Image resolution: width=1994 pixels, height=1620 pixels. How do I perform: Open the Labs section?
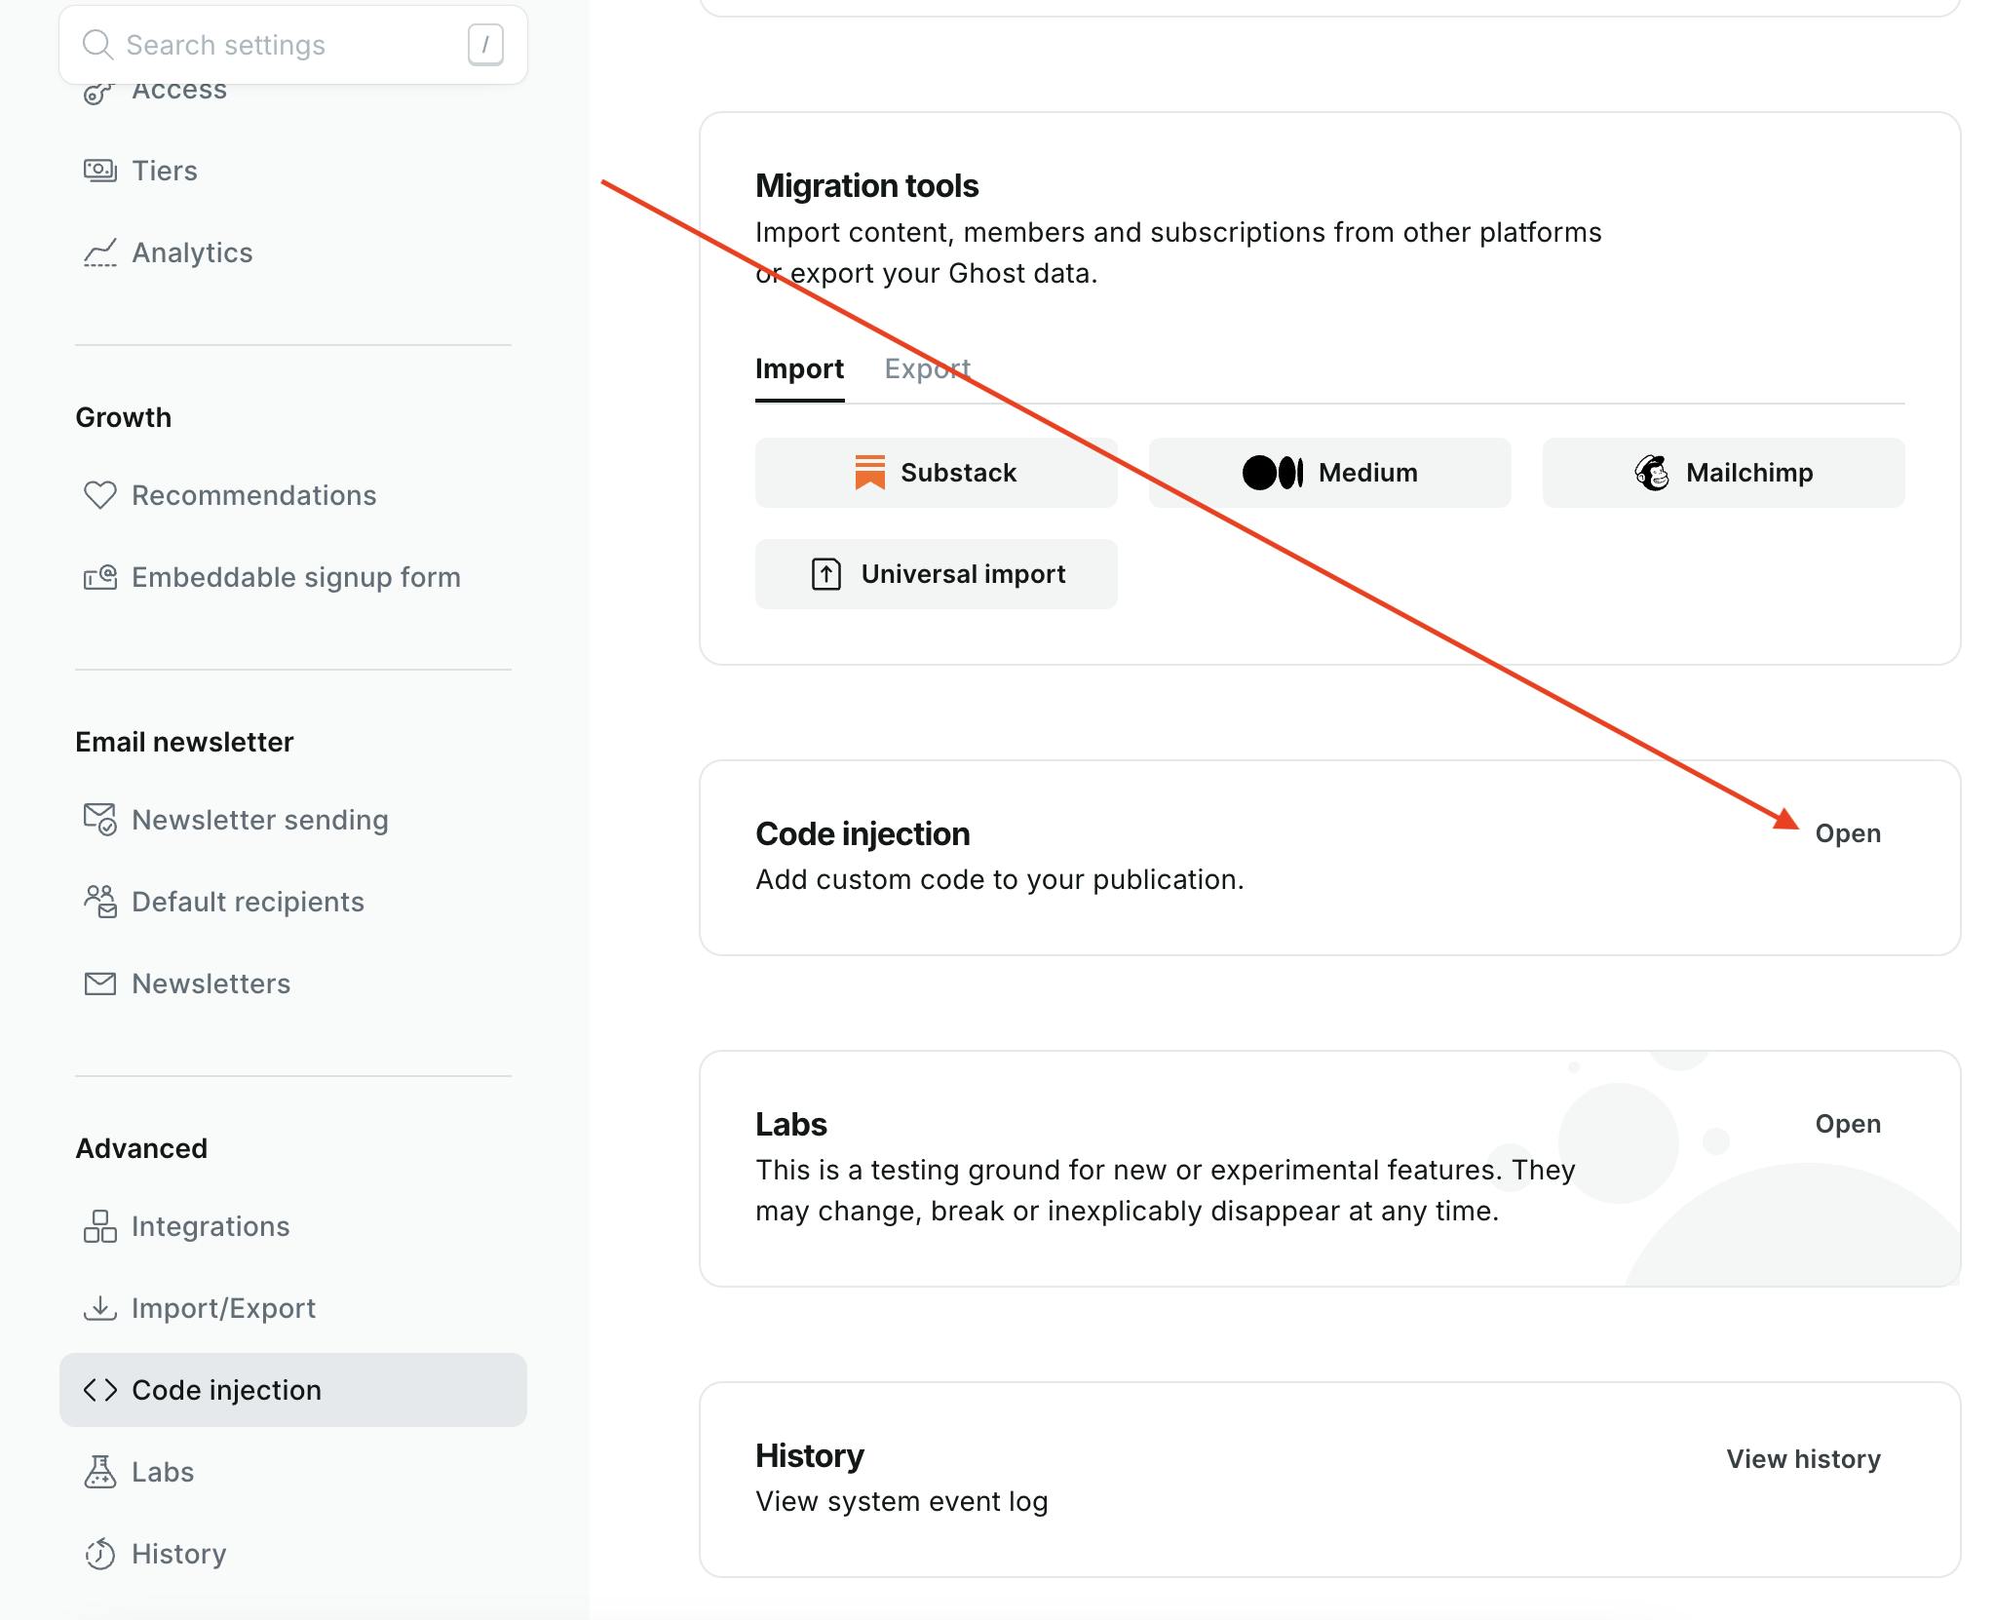(1847, 1124)
